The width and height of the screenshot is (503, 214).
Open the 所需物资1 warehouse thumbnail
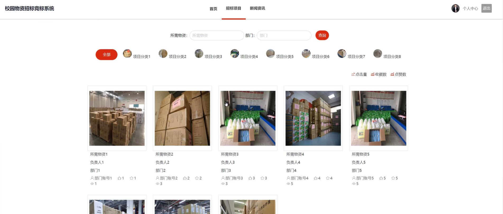pyautogui.click(x=117, y=118)
